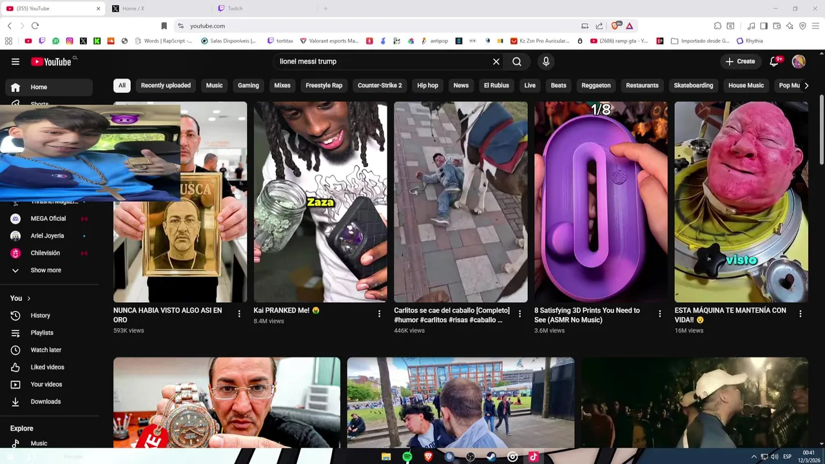Open the Importado desde G... bookmarks folder
Screen dimensions: 825x464
click(700, 41)
